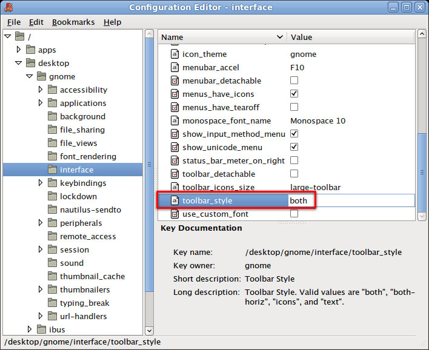Expand the ibus folder arrow
This screenshot has width=429, height=350.
click(30, 329)
